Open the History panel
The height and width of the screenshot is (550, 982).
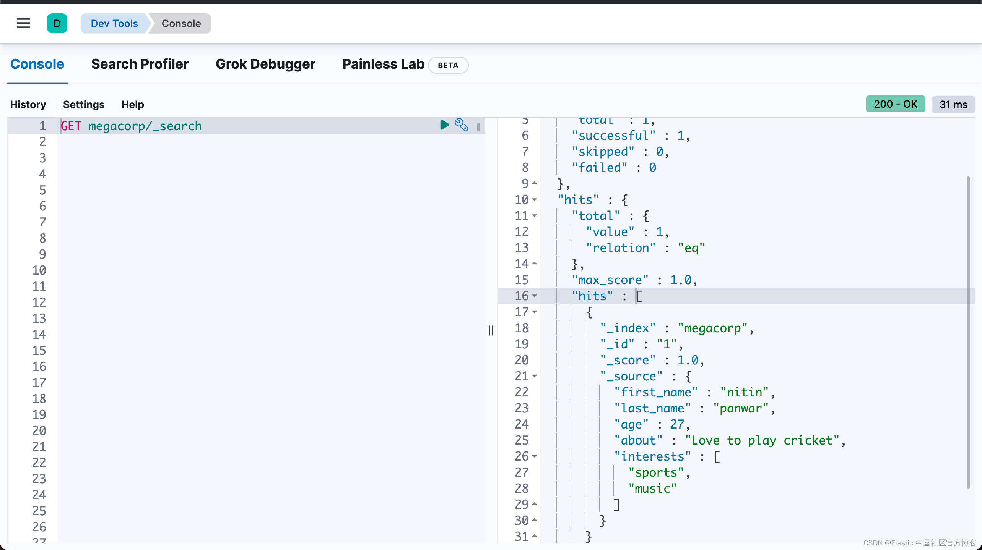pos(28,104)
